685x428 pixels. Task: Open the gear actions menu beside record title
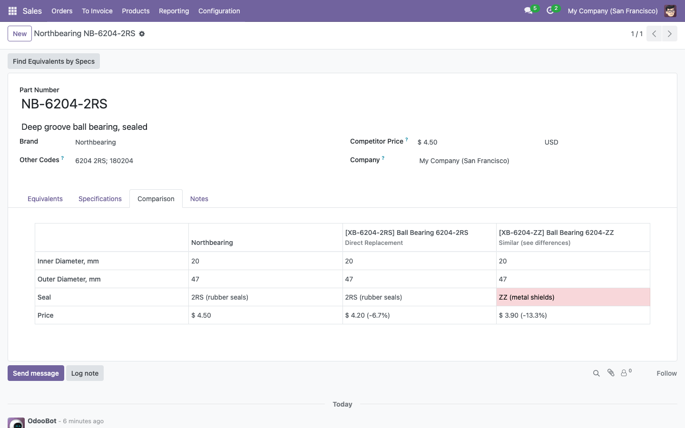point(142,34)
